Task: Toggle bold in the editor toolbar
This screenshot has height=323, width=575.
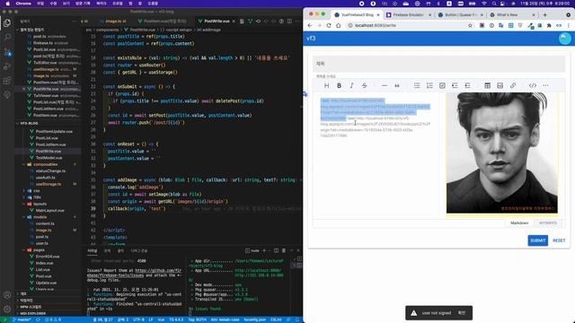Action: pos(340,85)
